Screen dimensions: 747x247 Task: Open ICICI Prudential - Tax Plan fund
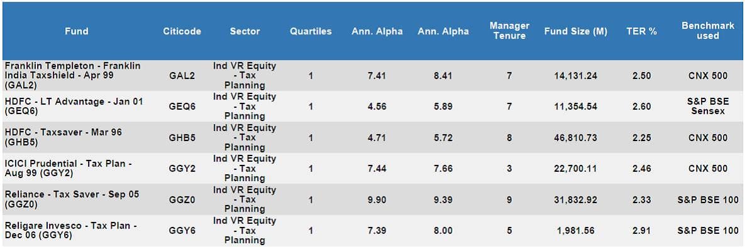pyautogui.click(x=68, y=168)
